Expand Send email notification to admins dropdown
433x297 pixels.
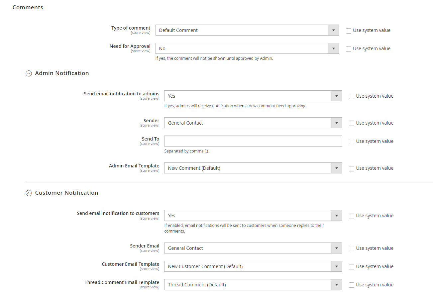pos(253,96)
